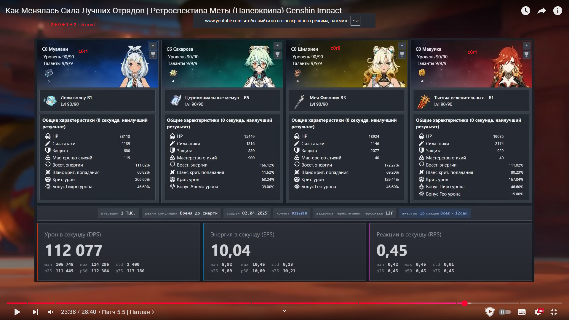Click the time display 23:38 / 28:40
This screenshot has height=320, width=569.
(79, 312)
